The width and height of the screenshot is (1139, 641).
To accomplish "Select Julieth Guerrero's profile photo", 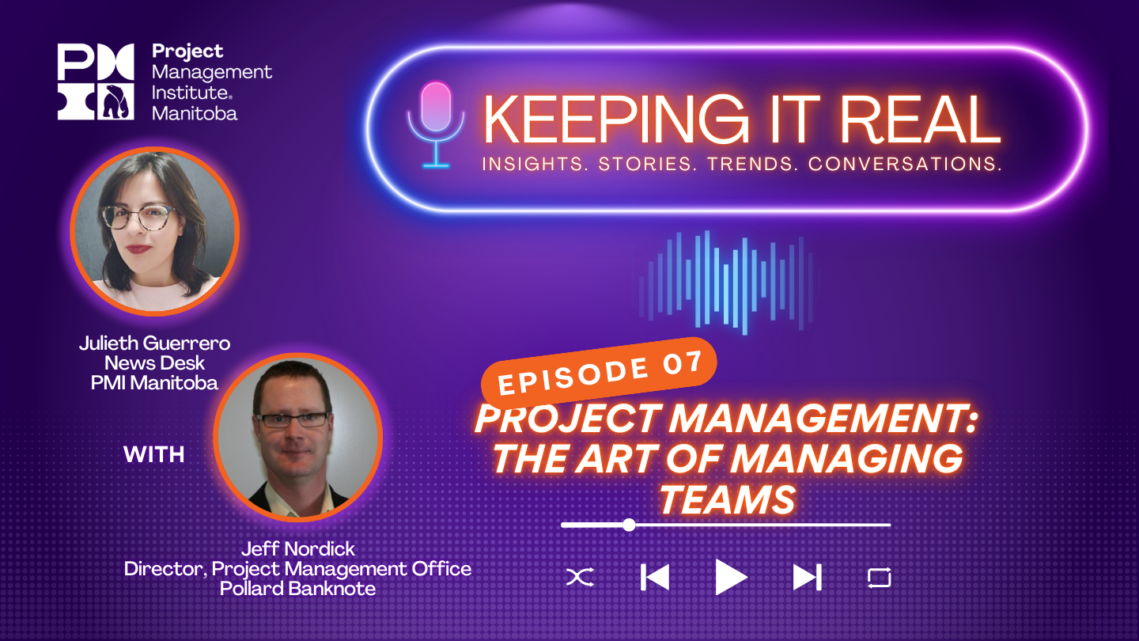I will [154, 230].
